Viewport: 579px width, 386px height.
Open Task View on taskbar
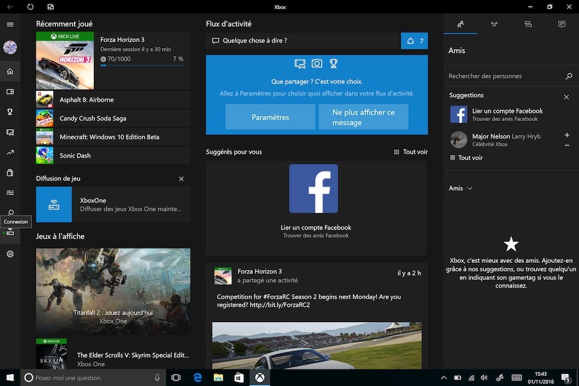pos(176,378)
